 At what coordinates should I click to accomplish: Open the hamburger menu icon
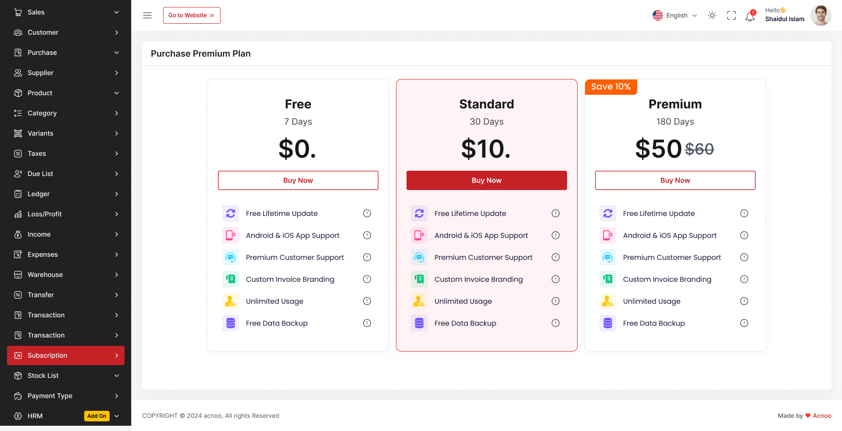click(x=147, y=15)
